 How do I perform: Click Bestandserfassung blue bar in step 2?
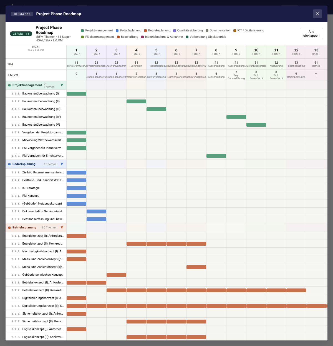coord(96,219)
